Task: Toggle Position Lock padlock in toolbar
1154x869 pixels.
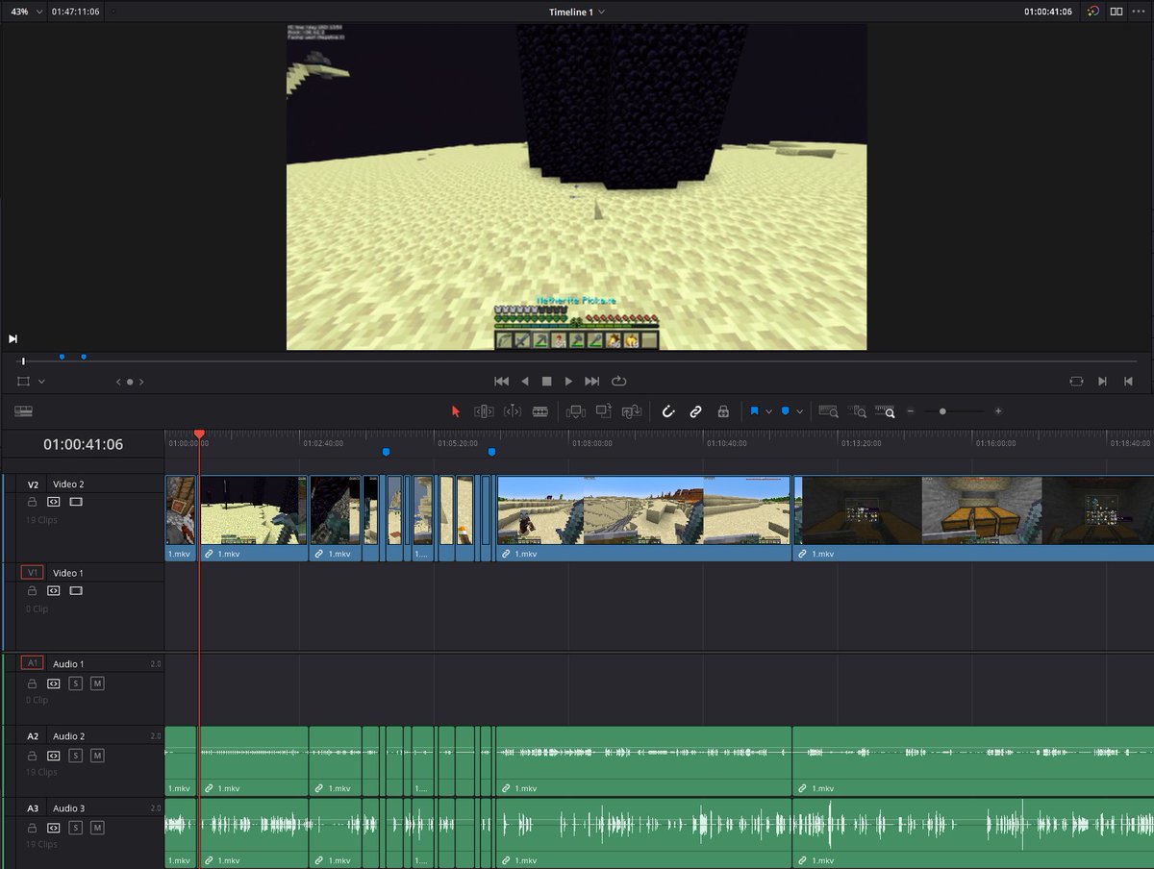Action: tap(723, 410)
